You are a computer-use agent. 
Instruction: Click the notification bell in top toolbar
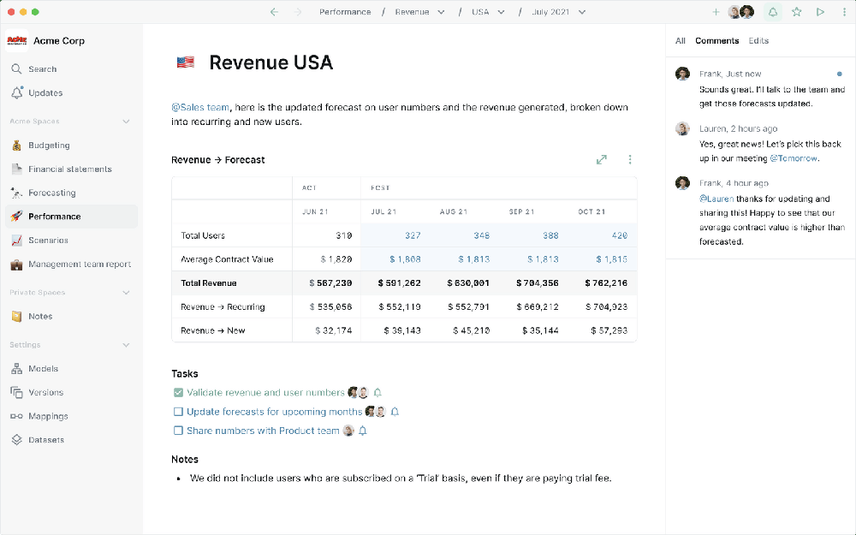click(x=773, y=12)
